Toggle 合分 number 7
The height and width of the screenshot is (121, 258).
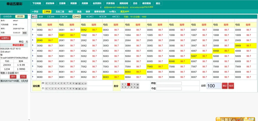tap(129, 87)
